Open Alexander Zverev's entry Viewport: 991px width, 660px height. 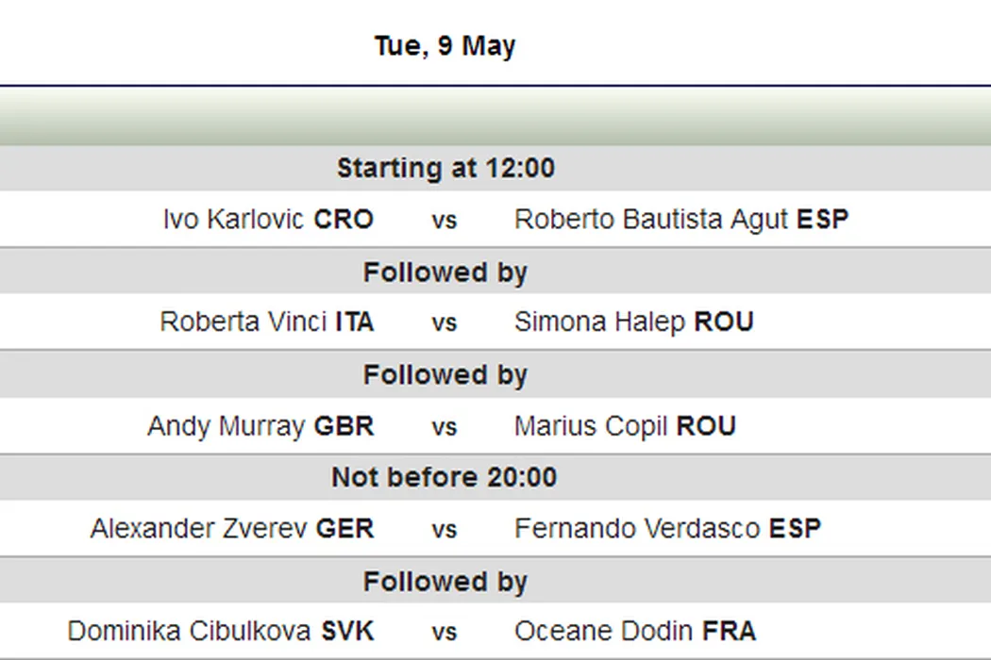[x=199, y=529]
